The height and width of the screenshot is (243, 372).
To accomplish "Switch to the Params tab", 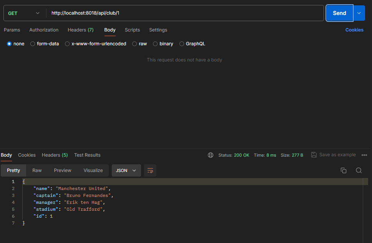I will (x=12, y=30).
